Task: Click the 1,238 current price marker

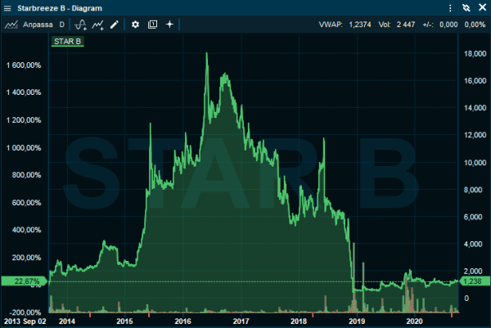Action: (475, 281)
